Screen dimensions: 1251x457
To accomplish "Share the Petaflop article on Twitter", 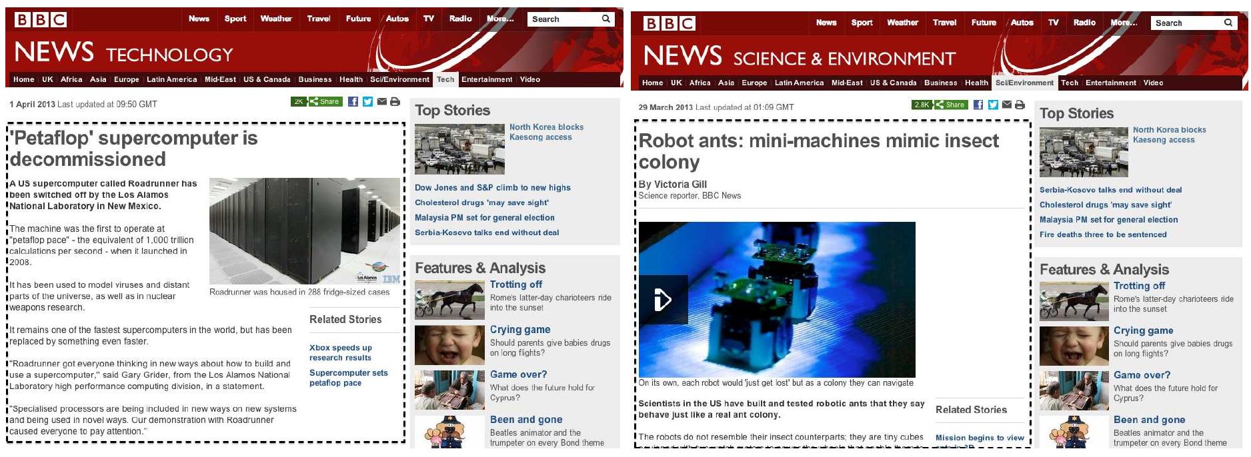I will pyautogui.click(x=367, y=102).
